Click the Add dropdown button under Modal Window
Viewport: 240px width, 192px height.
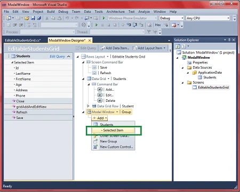point(100,118)
